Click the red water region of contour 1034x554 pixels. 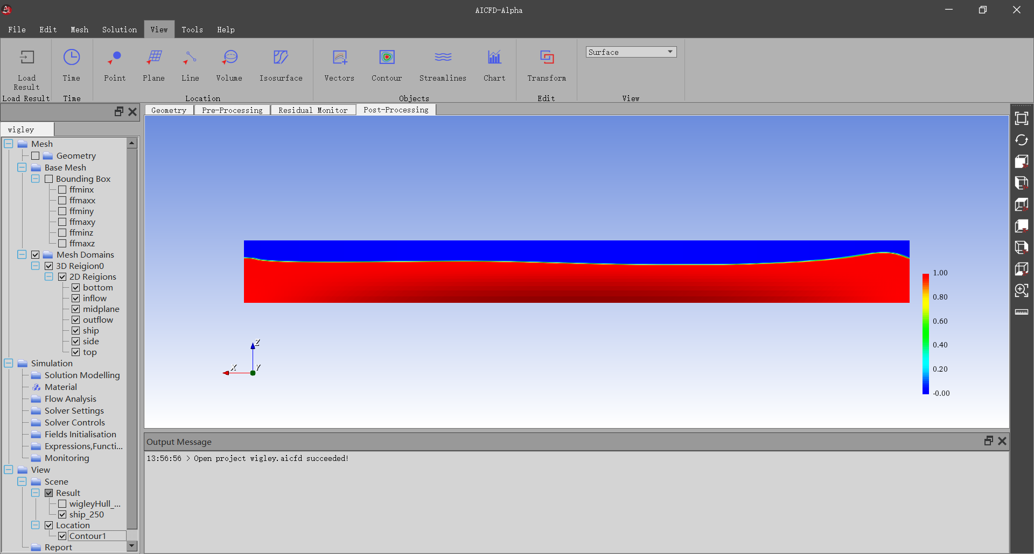point(576,282)
